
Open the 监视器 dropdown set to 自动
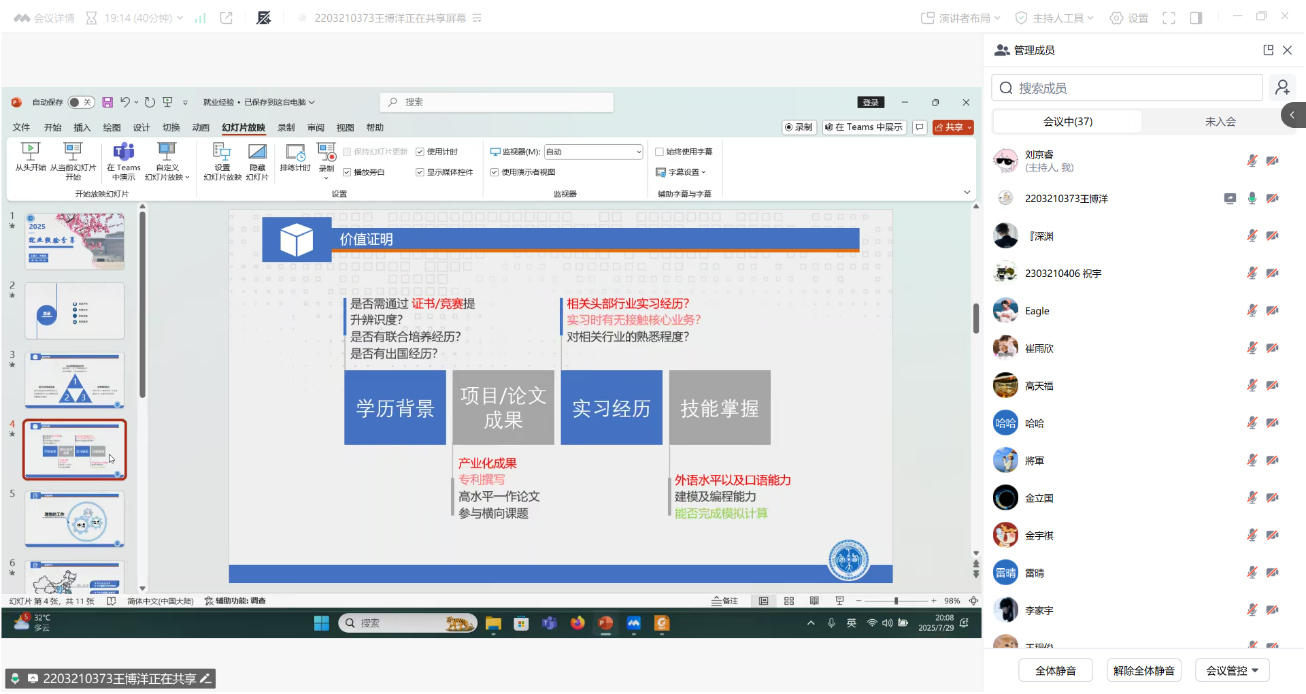593,152
